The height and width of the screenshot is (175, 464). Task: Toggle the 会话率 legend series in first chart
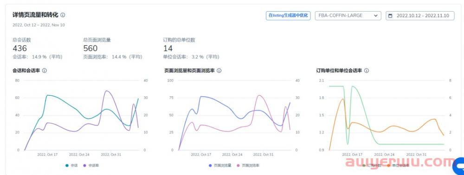click(x=91, y=165)
